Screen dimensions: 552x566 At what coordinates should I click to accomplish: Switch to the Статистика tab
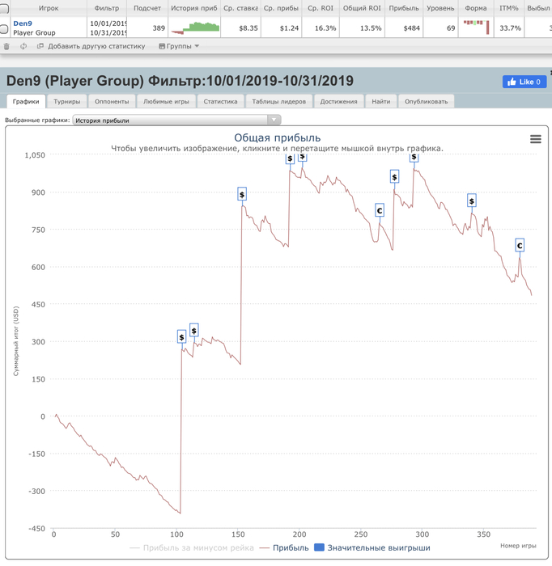click(220, 101)
